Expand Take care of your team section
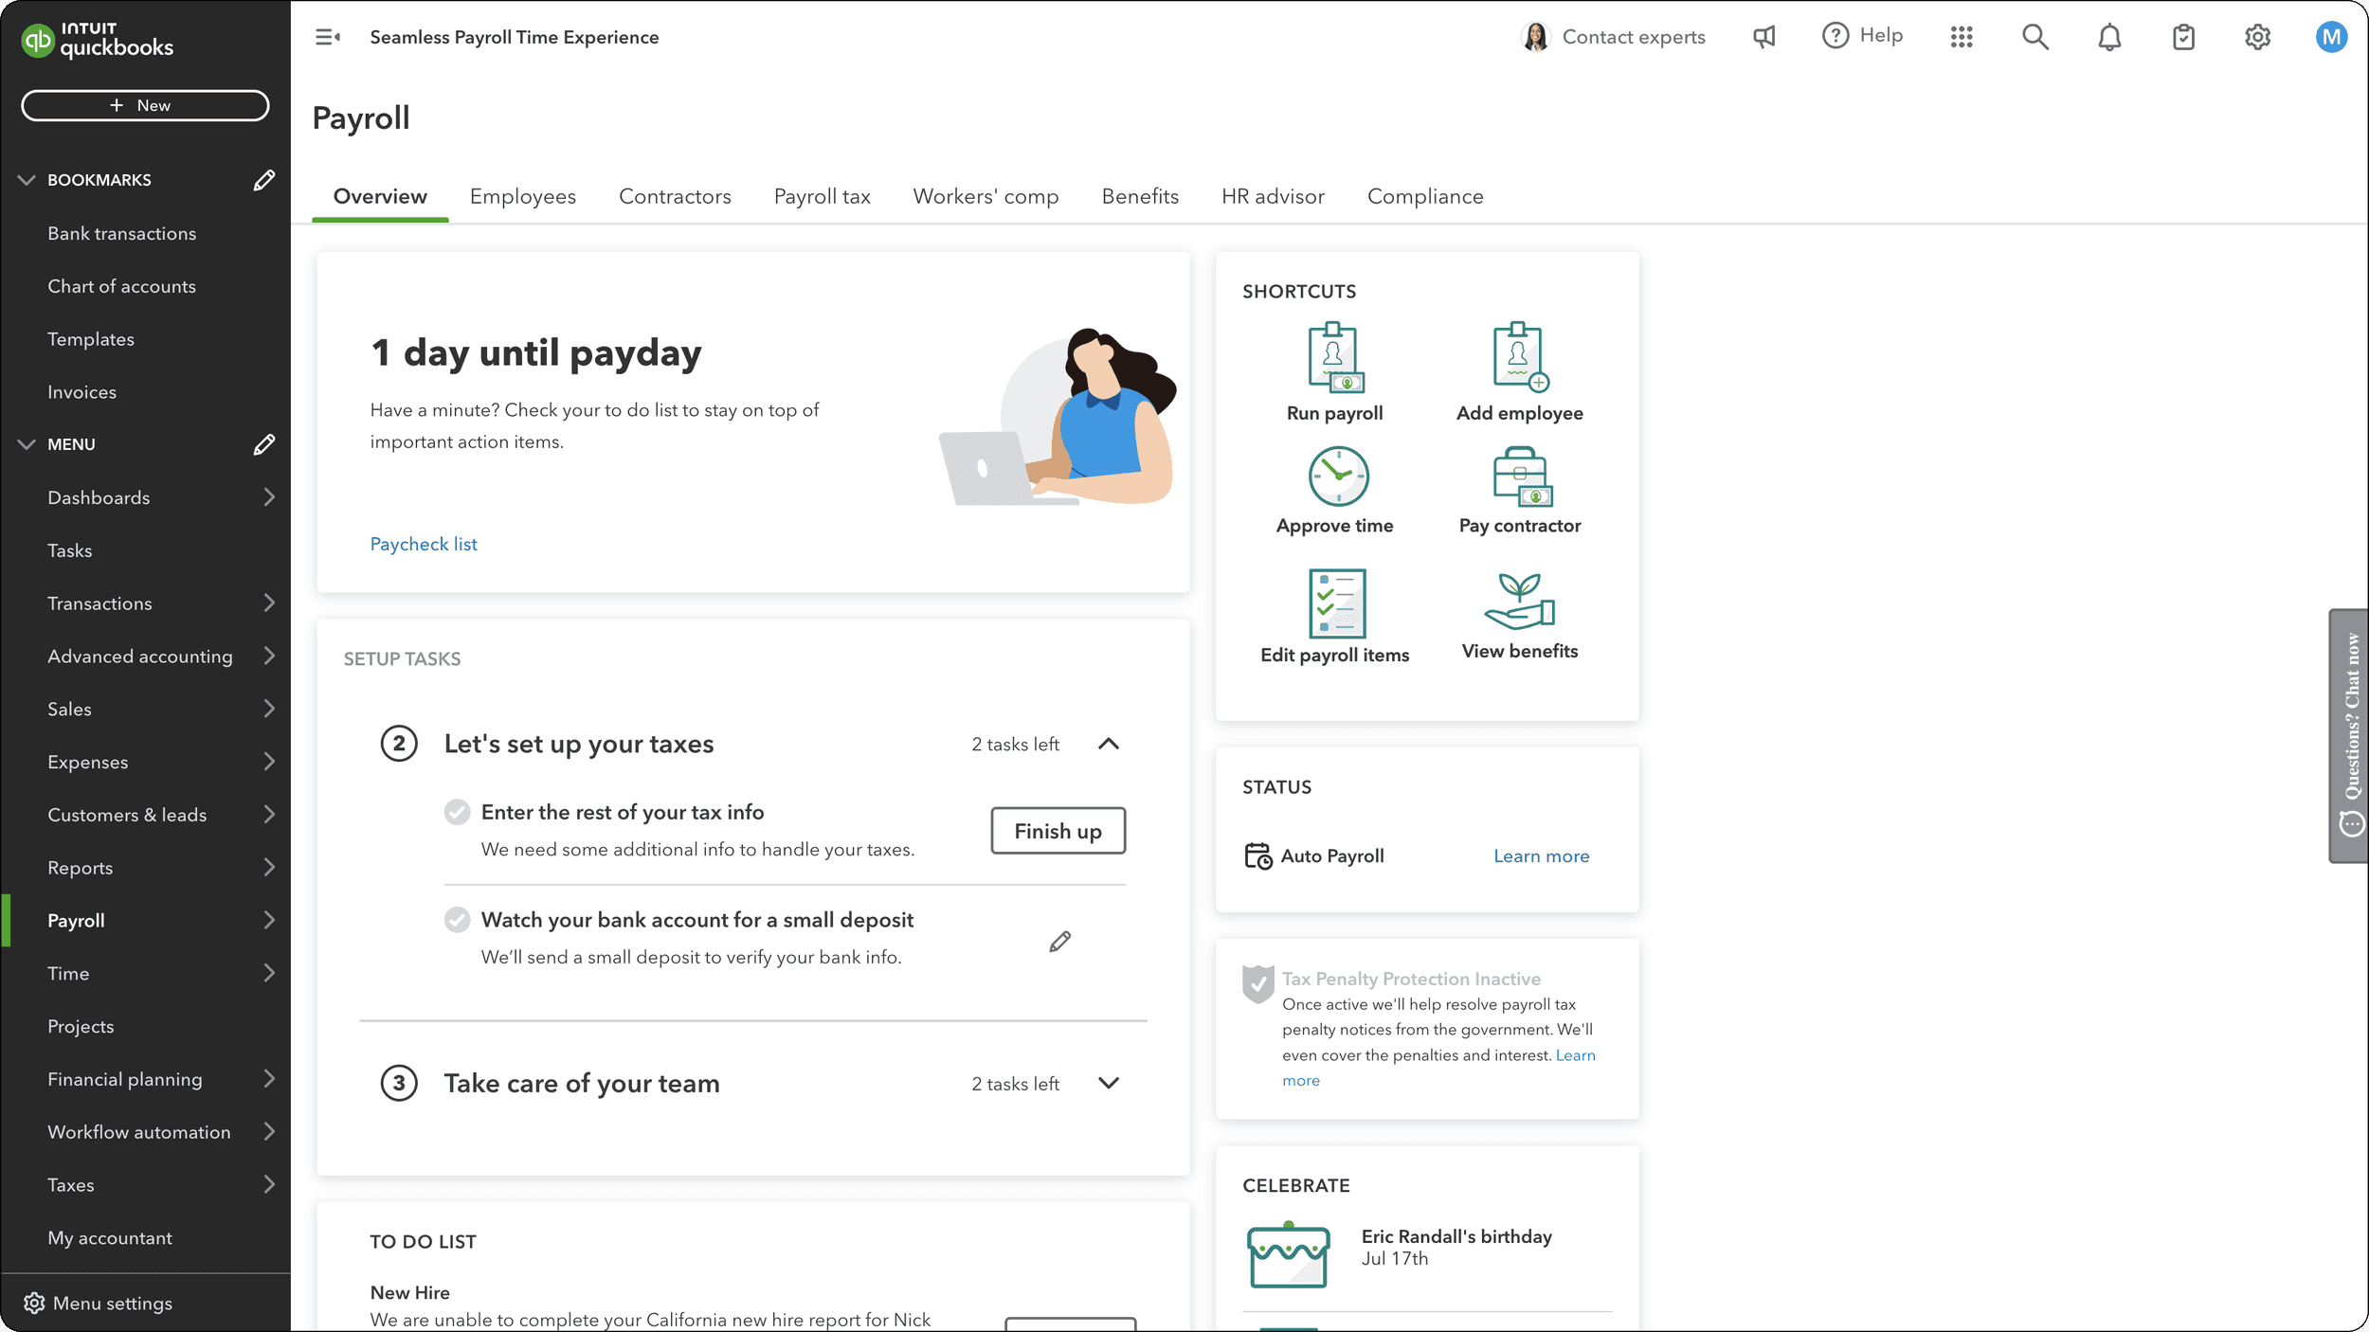 (x=1108, y=1083)
